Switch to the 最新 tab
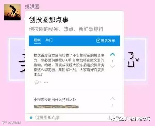Screen dimensions: 155x126 (x=37, y=40)
